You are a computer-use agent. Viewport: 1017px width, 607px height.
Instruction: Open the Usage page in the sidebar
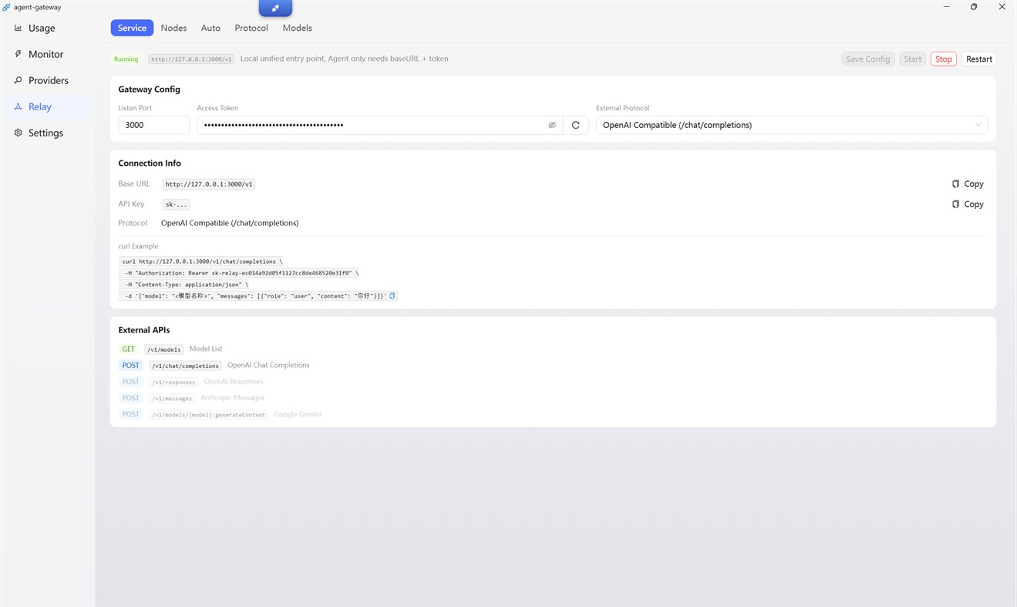46,28
